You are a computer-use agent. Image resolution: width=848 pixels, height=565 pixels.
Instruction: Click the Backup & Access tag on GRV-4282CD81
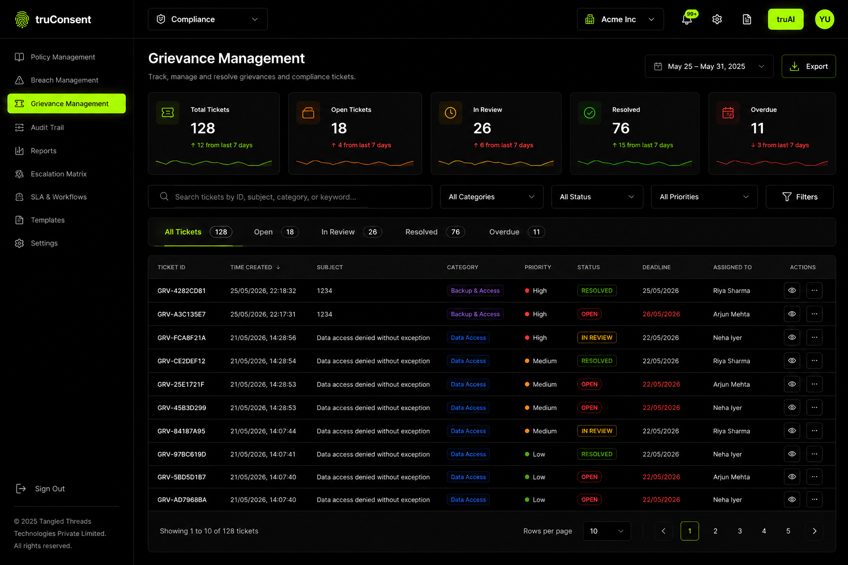click(x=475, y=290)
